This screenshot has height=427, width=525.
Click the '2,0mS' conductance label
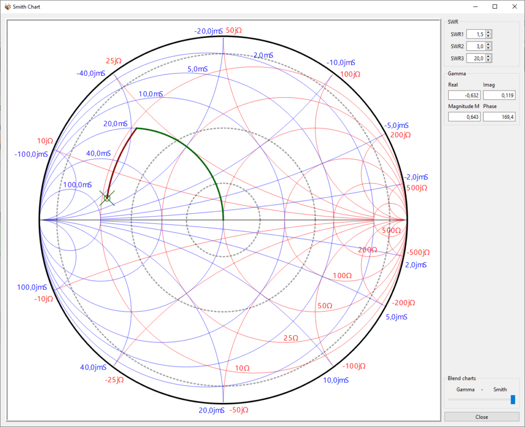pos(263,55)
